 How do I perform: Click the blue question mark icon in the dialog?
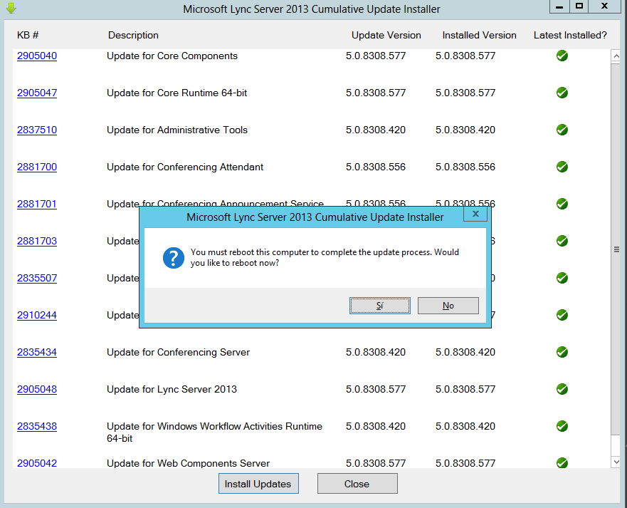click(x=174, y=258)
